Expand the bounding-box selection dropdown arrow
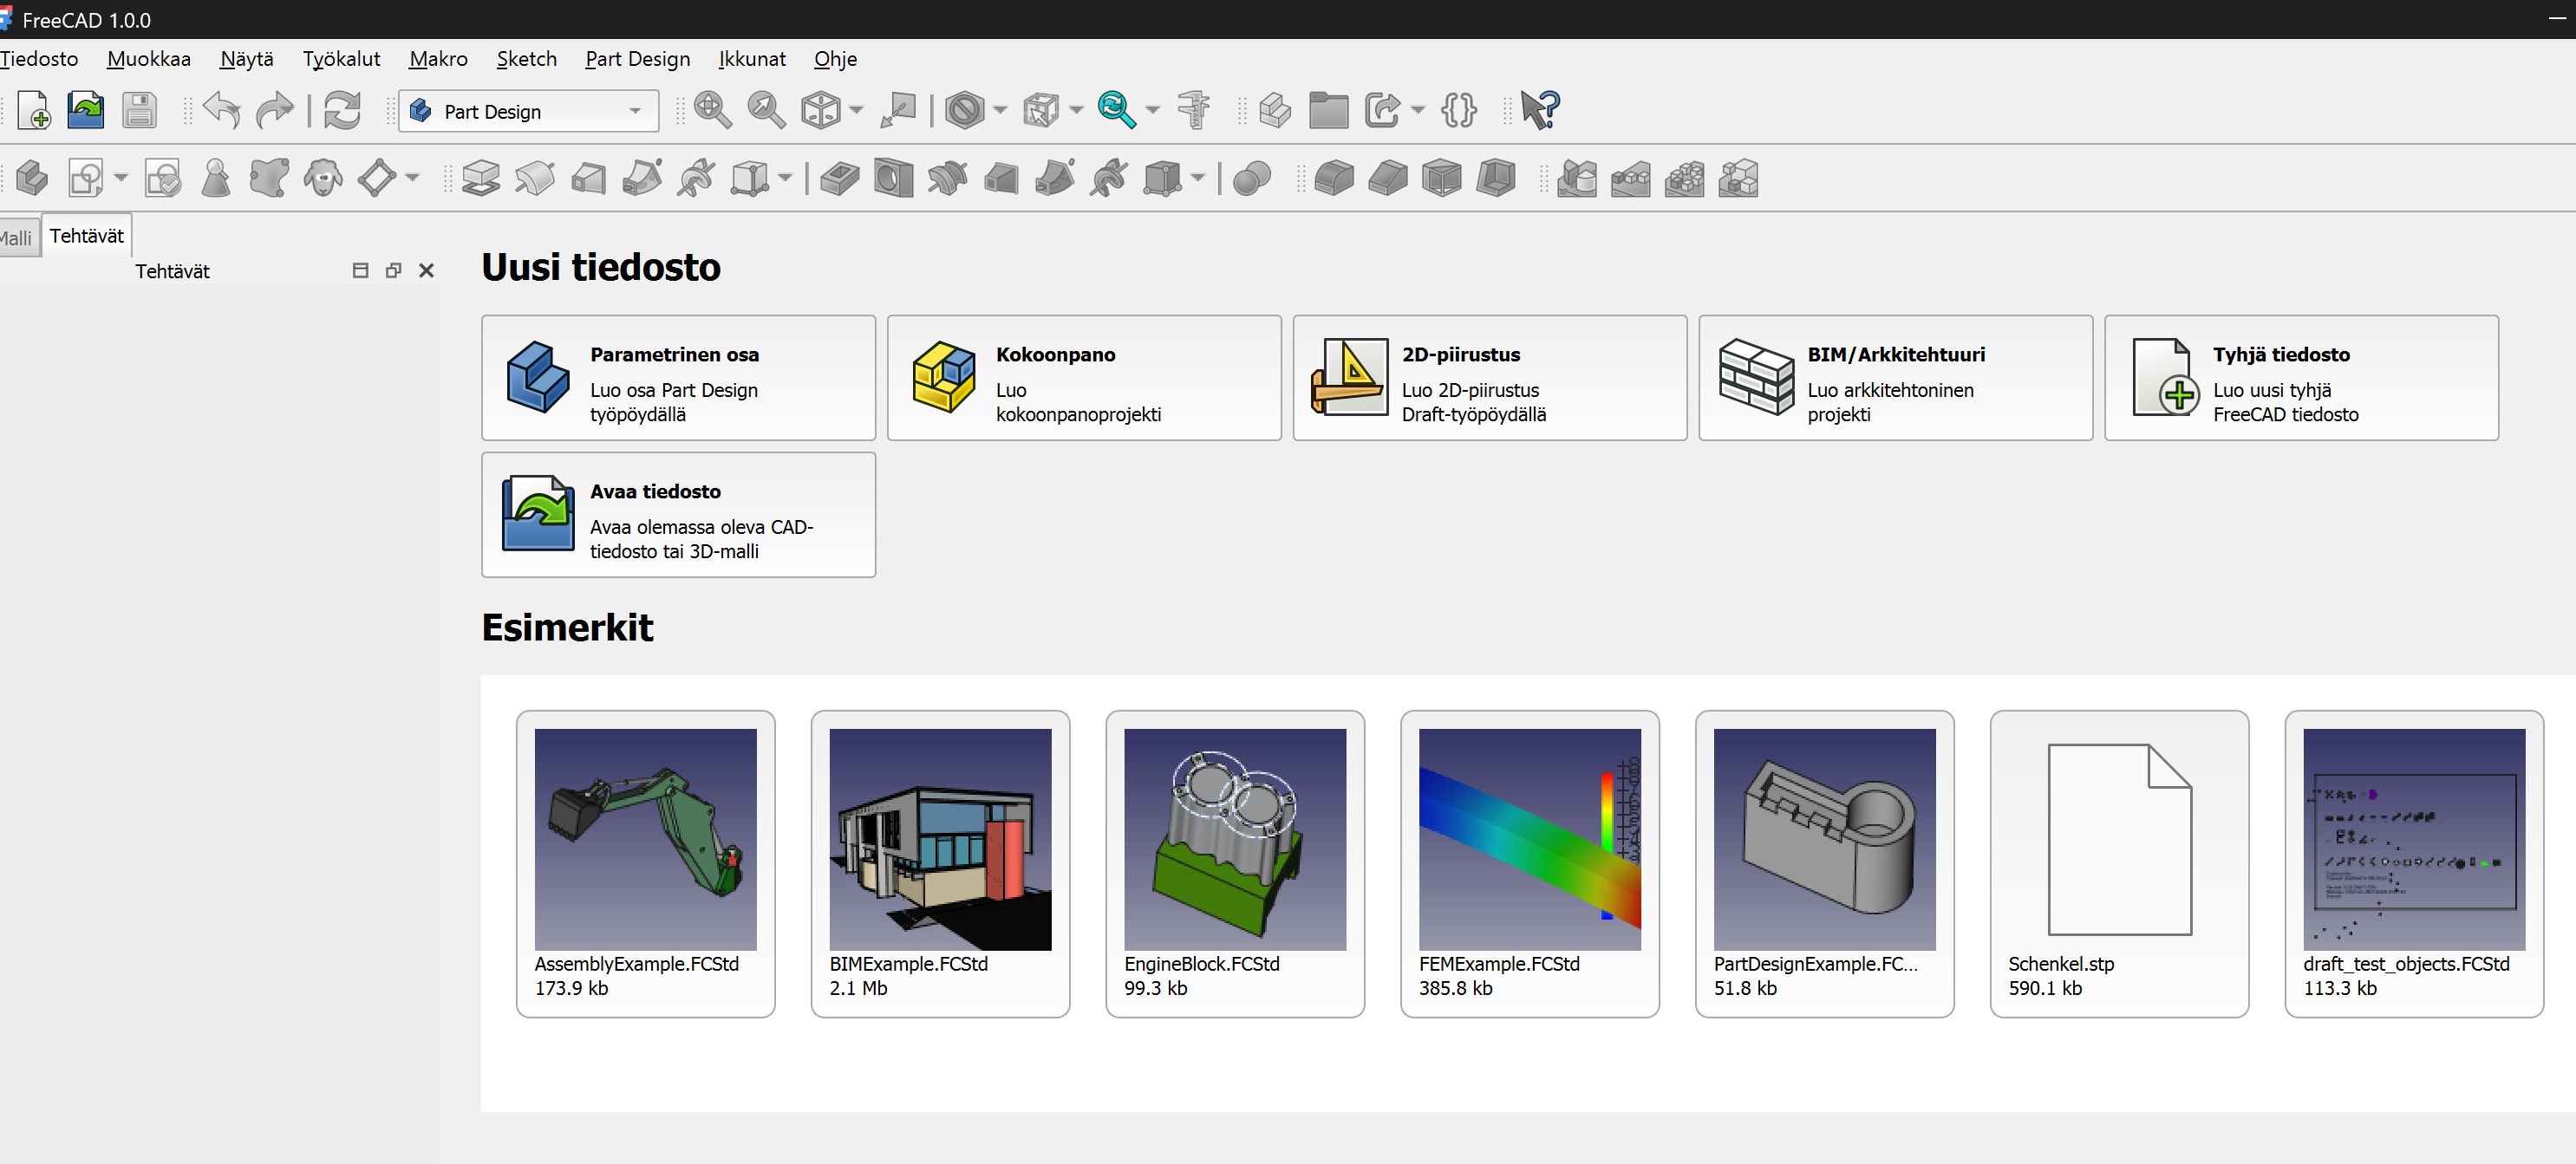 tap(1076, 110)
